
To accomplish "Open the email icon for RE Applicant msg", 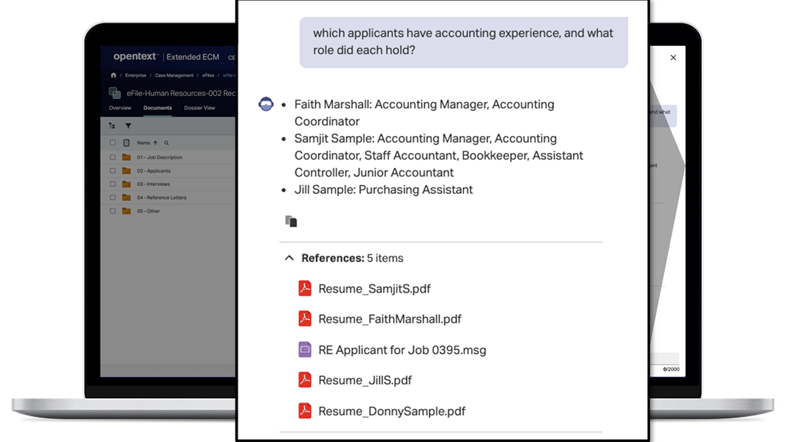I will point(305,350).
